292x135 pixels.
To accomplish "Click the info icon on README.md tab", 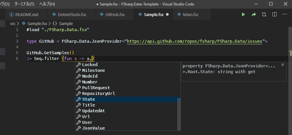I will (12, 14).
